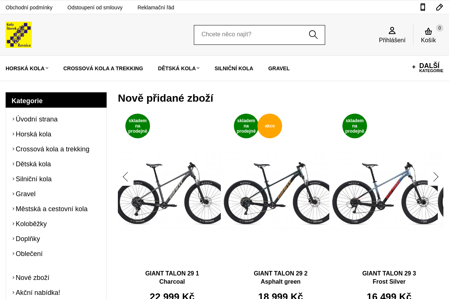Click the 'Nově přidané zboží' heading
The width and height of the screenshot is (449, 299).
(165, 98)
